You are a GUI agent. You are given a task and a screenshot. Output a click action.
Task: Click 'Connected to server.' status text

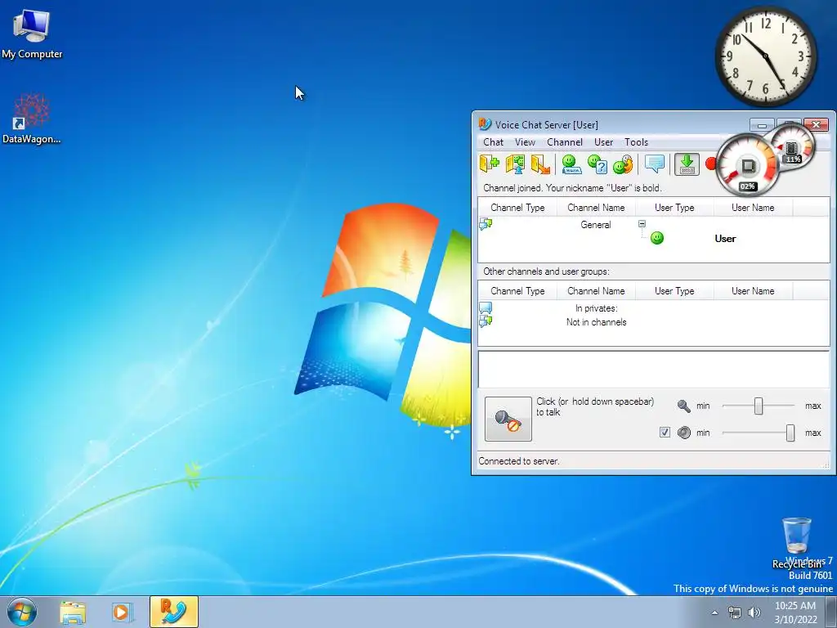[x=519, y=461]
